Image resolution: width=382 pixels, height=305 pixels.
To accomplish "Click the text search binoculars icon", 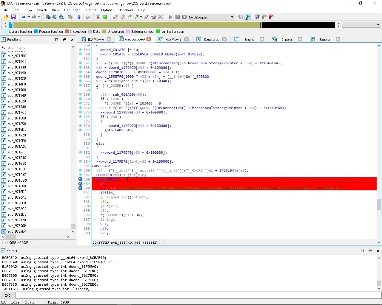I will click(55, 17).
